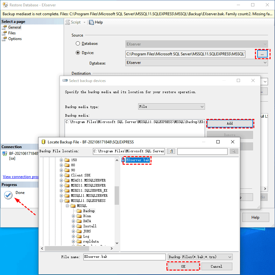
Task: Expand the source Database EXserver dropdown
Action: click(196, 63)
